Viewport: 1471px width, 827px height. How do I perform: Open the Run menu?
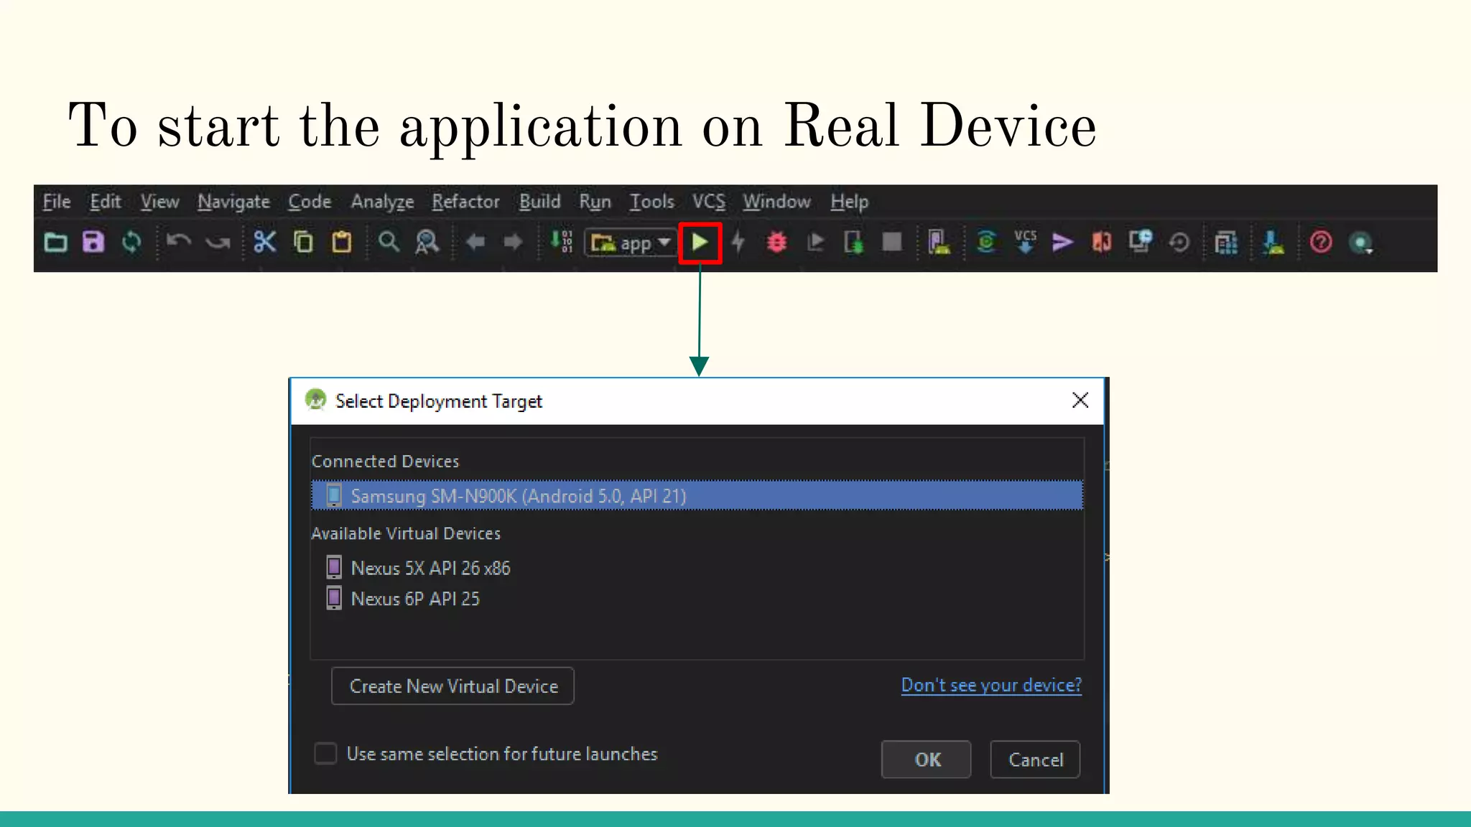595,202
